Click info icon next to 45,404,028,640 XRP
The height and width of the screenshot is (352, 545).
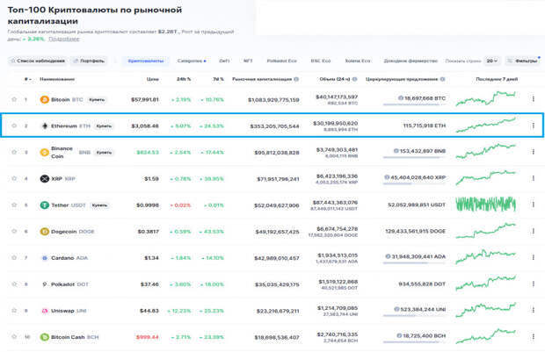click(387, 177)
